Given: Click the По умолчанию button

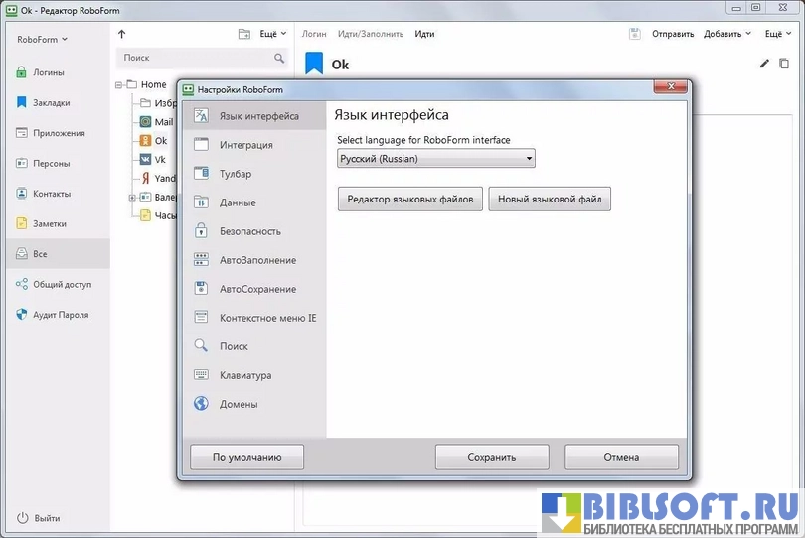Looking at the screenshot, I should 246,457.
